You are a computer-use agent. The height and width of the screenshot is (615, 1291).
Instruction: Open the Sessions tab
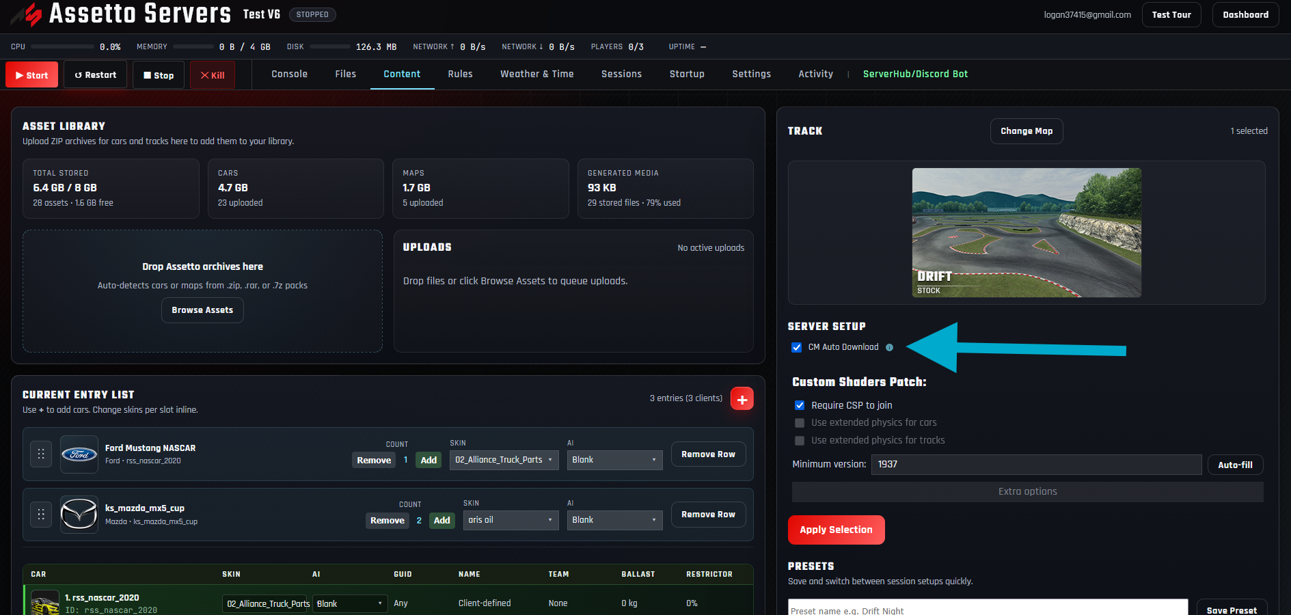(621, 74)
